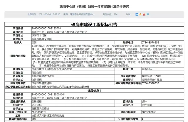The width and height of the screenshot is (188, 122).
Task: Click the 招标内容规模 description paragraph
Action: 107,56
